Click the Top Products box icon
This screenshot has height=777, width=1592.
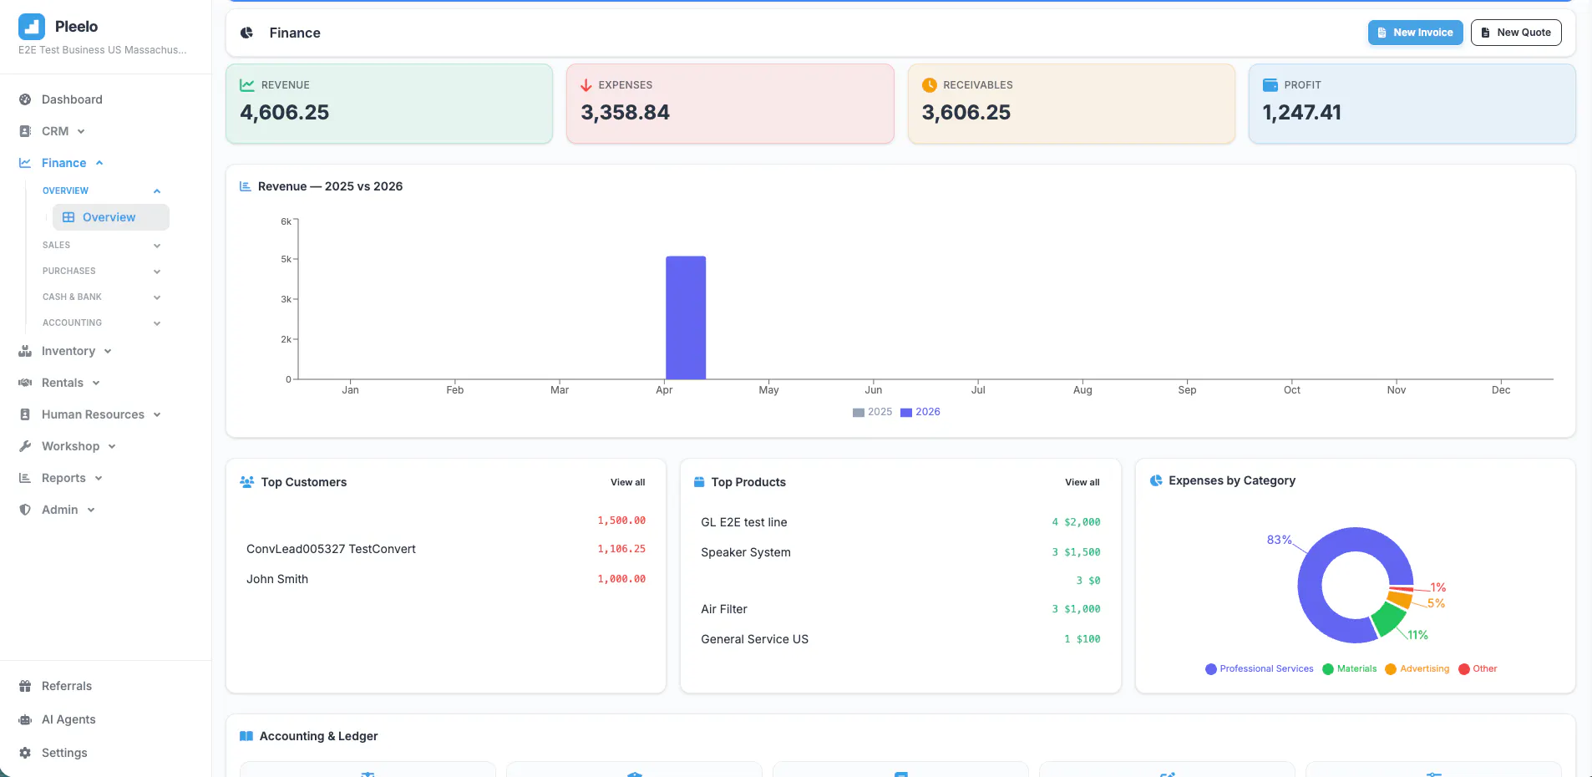[x=699, y=482]
